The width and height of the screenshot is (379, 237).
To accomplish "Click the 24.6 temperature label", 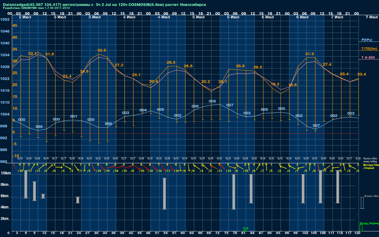I will coord(84,71).
